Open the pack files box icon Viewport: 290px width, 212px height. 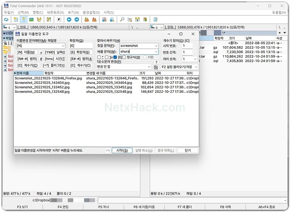[x=87, y=20]
